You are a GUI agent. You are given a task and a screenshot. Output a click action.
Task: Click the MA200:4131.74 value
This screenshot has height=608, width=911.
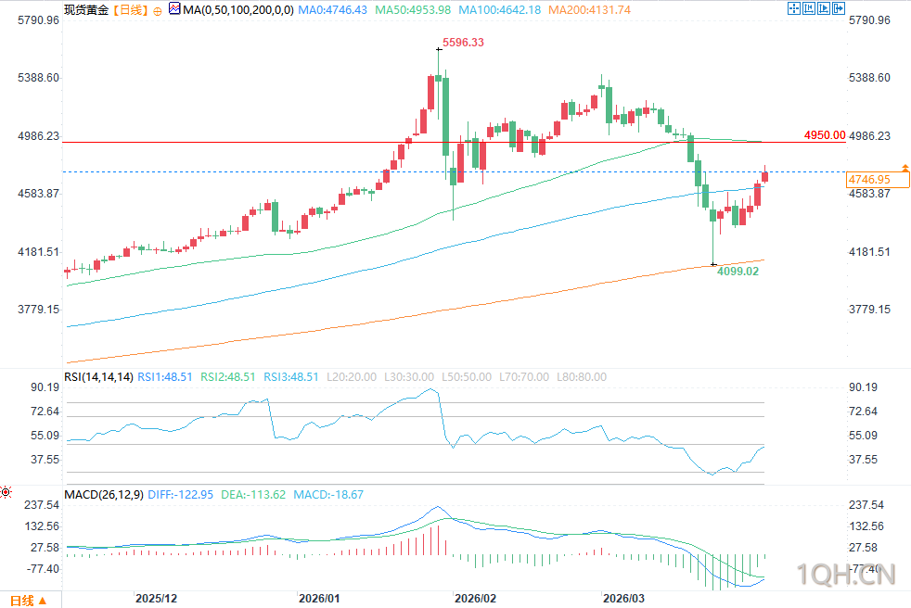tap(590, 10)
